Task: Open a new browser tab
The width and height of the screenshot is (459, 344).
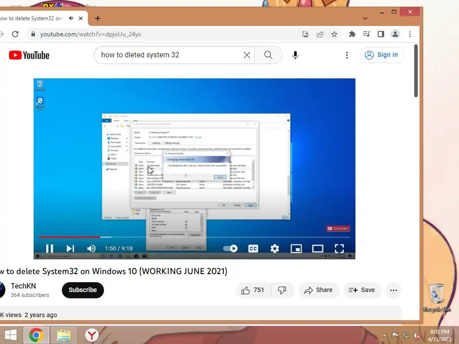Action: [98, 18]
